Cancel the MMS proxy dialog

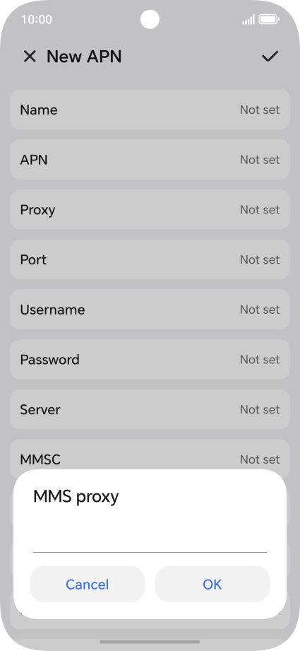pos(88,584)
